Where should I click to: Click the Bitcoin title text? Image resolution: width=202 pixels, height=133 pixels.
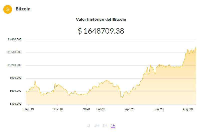click(23, 9)
